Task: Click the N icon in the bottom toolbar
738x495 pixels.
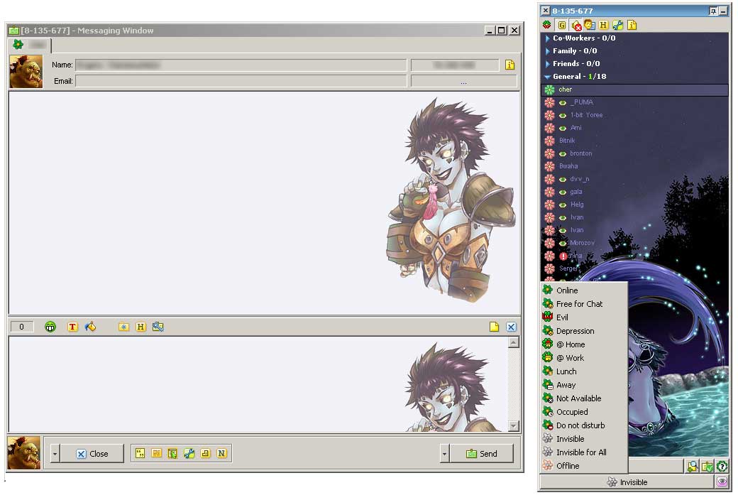Action: [x=221, y=454]
